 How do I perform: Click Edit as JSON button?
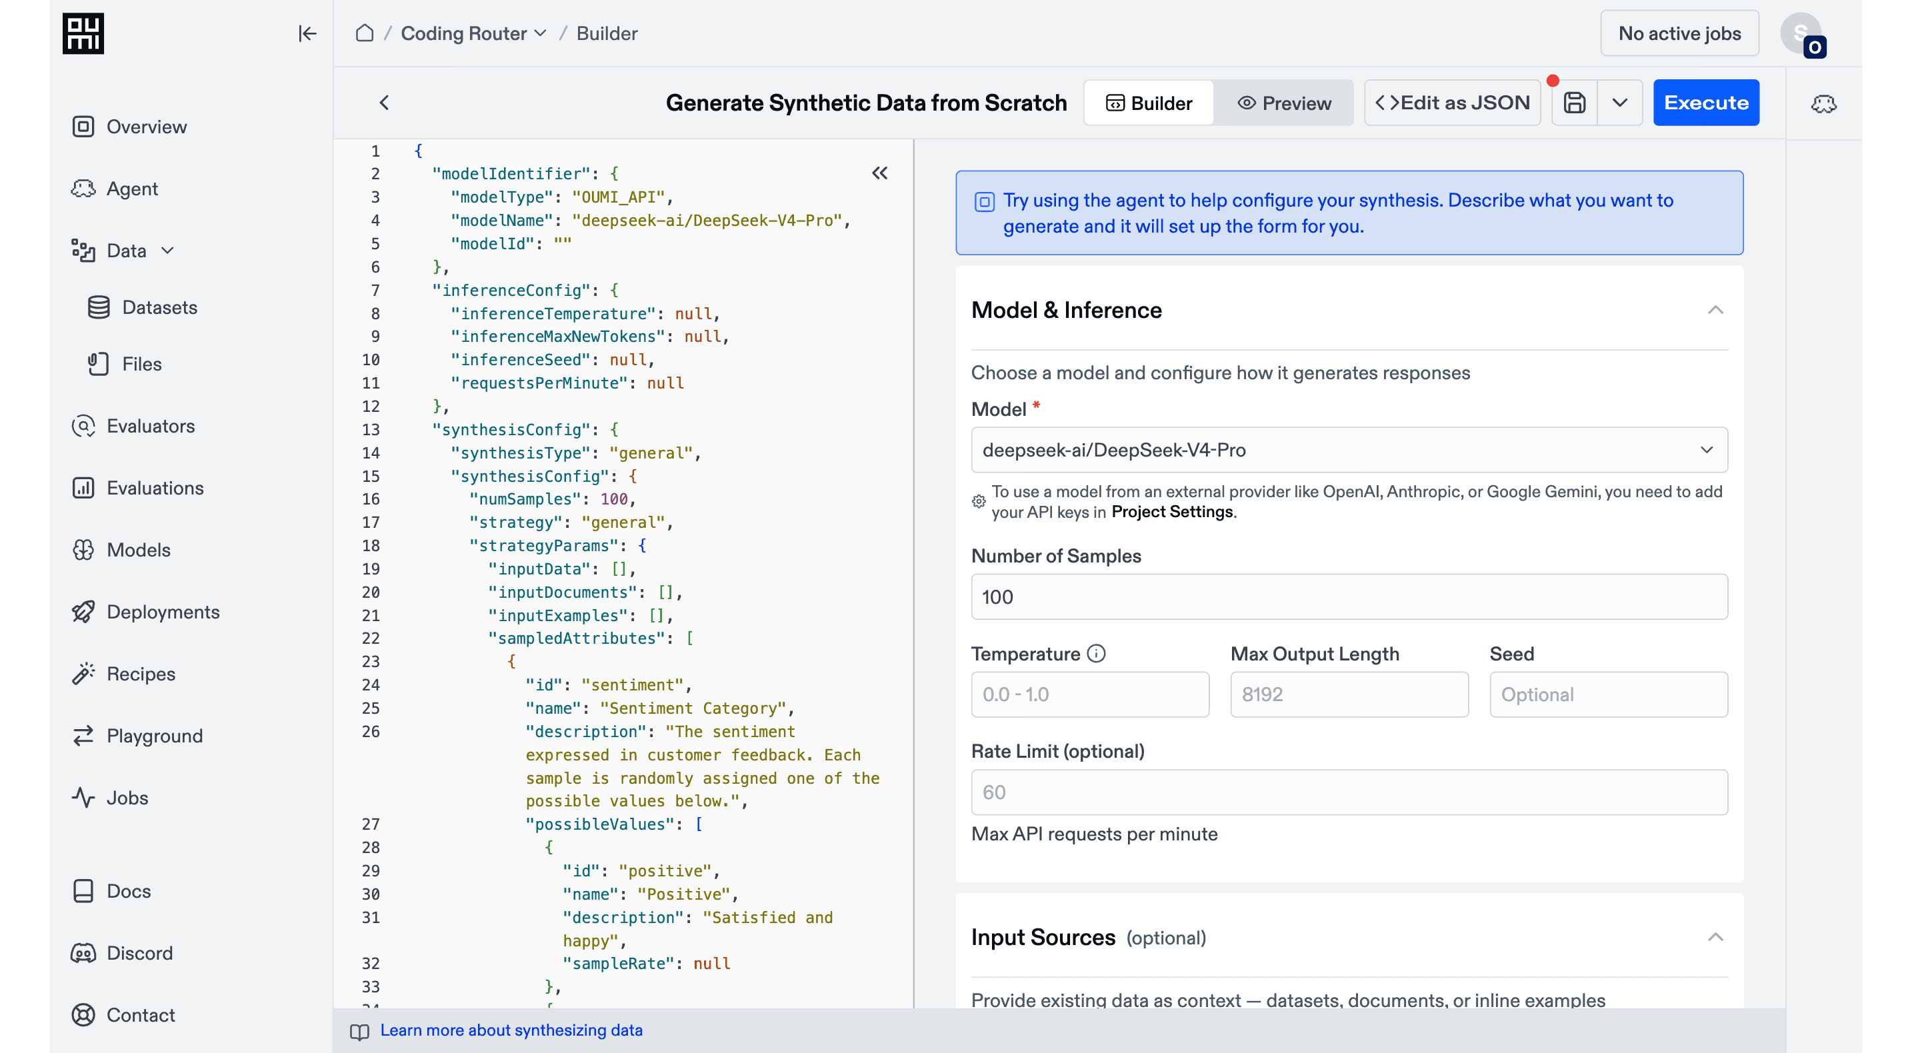click(1452, 103)
